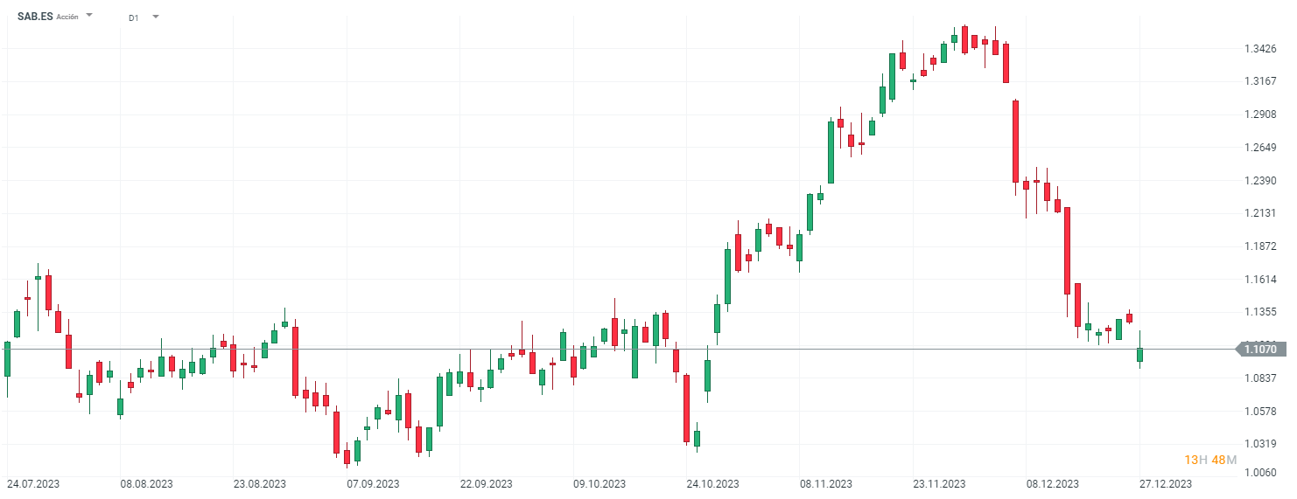Click the 24.07.2023 date on time axis
This screenshot has width=1297, height=499.
tap(33, 484)
